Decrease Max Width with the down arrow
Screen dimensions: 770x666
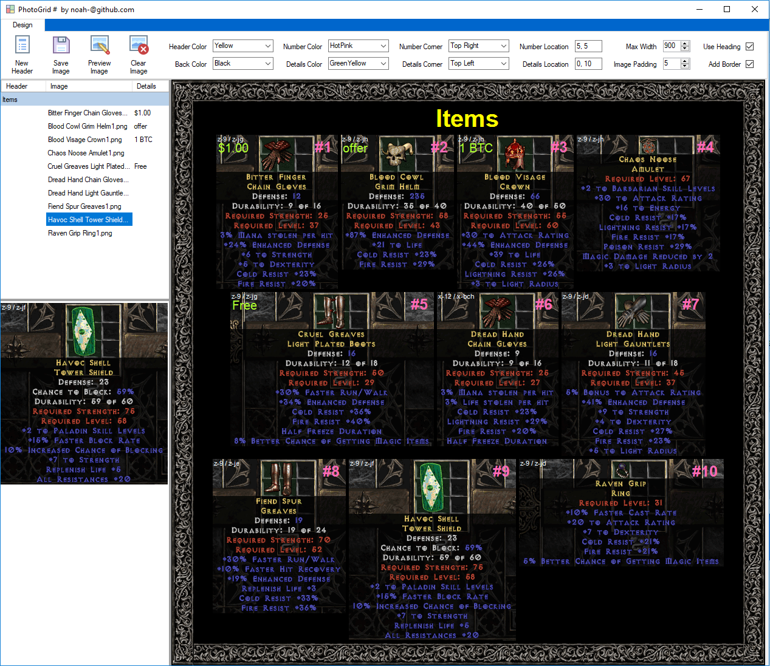pyautogui.click(x=686, y=49)
